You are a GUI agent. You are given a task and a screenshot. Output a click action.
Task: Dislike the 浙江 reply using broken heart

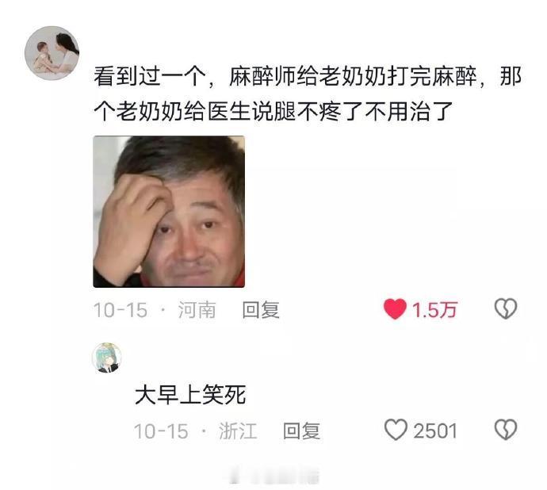[x=506, y=429]
